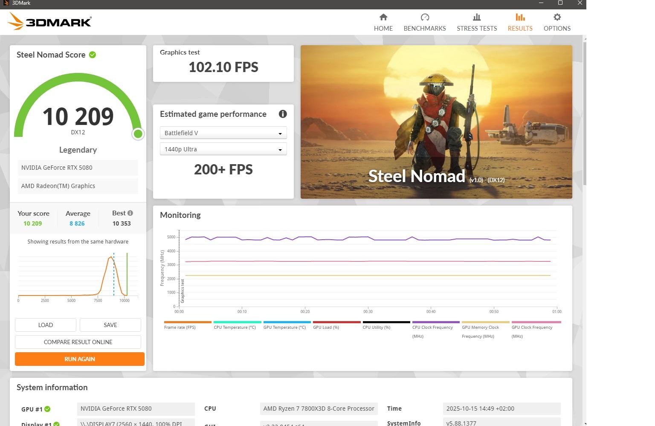Click the SAVE button
The image size is (655, 426).
point(110,325)
